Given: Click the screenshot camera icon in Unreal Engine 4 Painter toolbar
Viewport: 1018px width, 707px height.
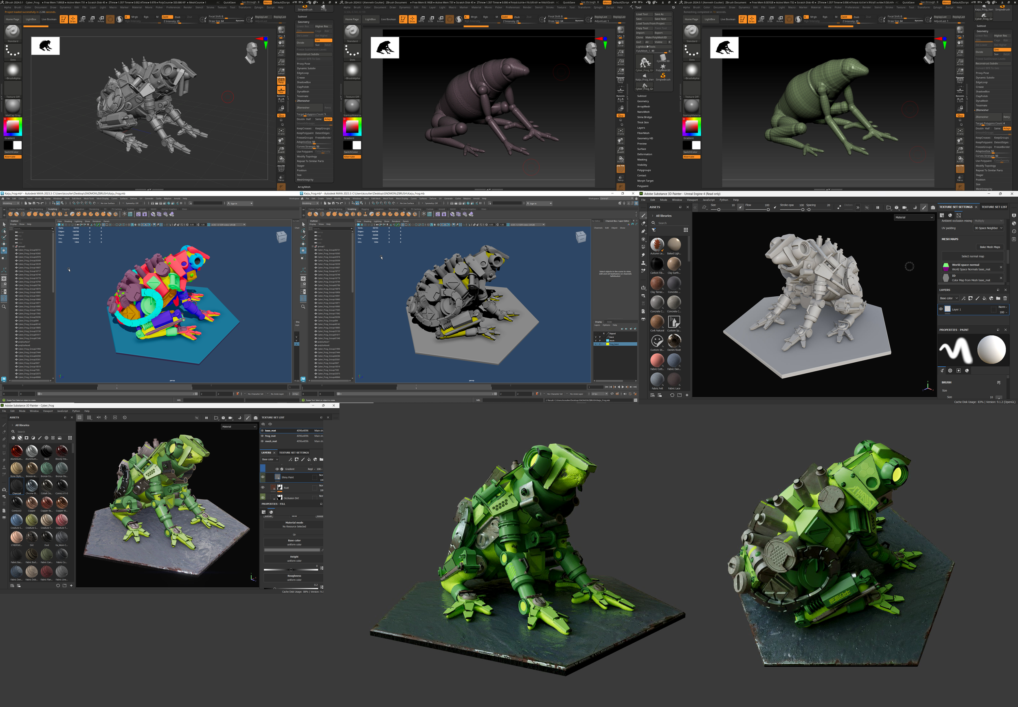Looking at the screenshot, I should 932,207.
